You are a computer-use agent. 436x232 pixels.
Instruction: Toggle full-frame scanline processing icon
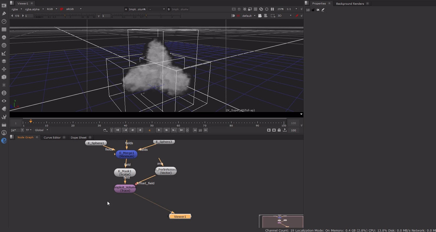(255, 9)
